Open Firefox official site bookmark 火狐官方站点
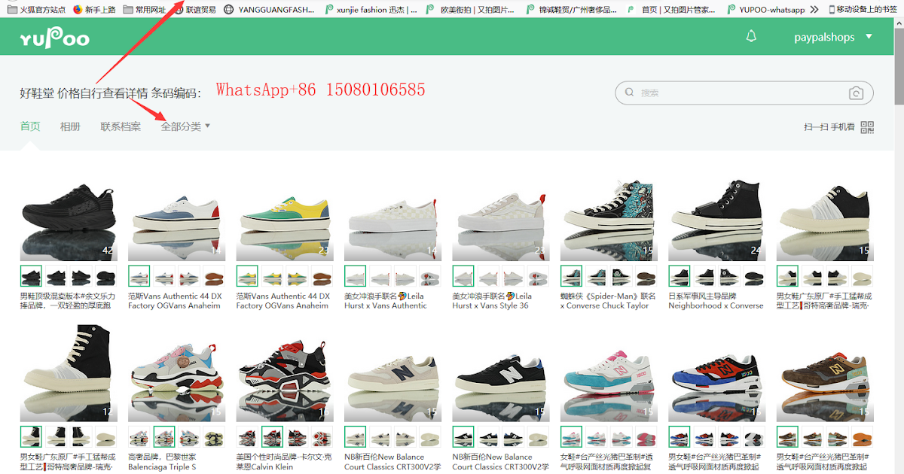This screenshot has width=904, height=474. [x=35, y=10]
